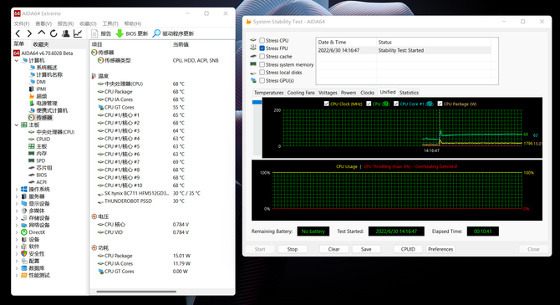Screen dimensions: 560x305
Task: Open the Report (报告) toolbar button
Action: click(101, 33)
